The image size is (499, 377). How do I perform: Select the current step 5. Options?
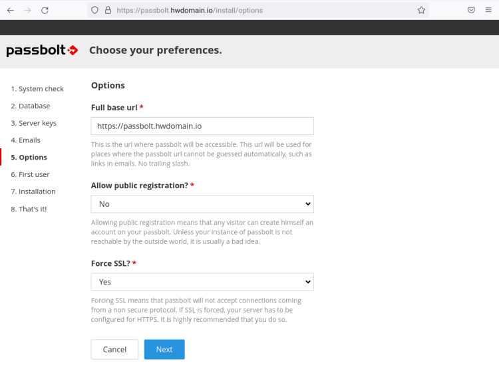click(29, 158)
